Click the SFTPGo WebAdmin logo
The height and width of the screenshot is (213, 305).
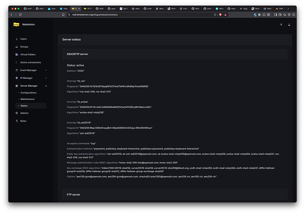click(x=24, y=24)
